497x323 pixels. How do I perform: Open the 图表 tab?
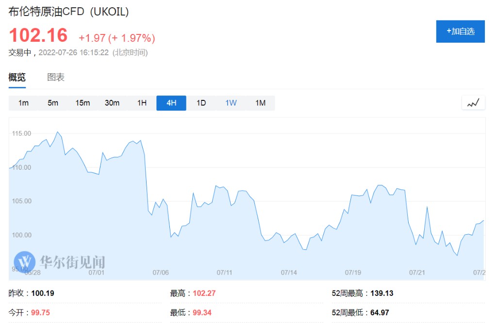click(x=56, y=77)
